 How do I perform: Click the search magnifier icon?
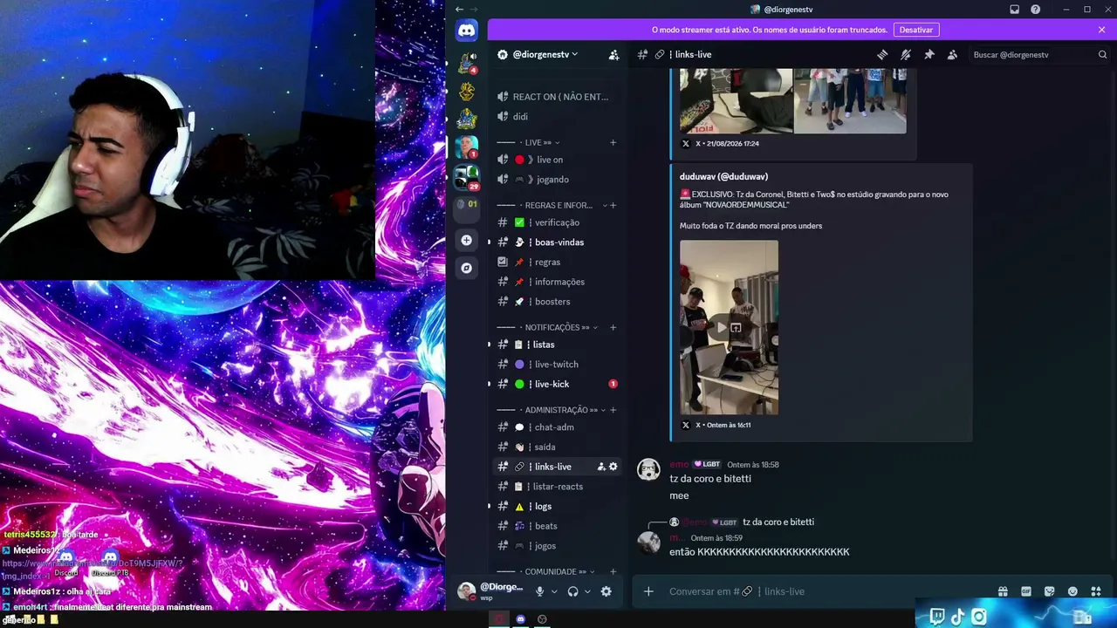1102,54
